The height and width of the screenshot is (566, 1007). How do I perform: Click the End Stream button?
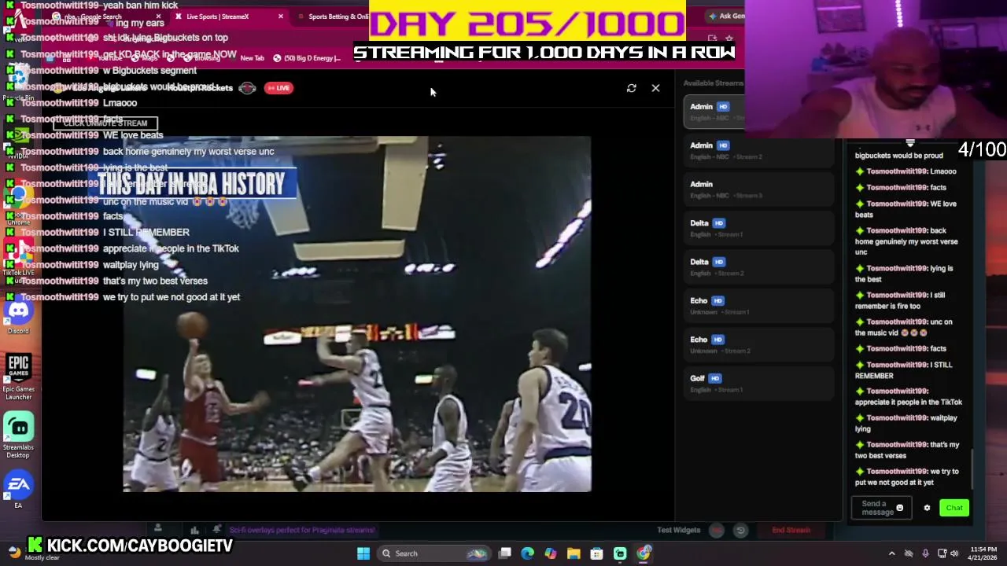tap(791, 530)
